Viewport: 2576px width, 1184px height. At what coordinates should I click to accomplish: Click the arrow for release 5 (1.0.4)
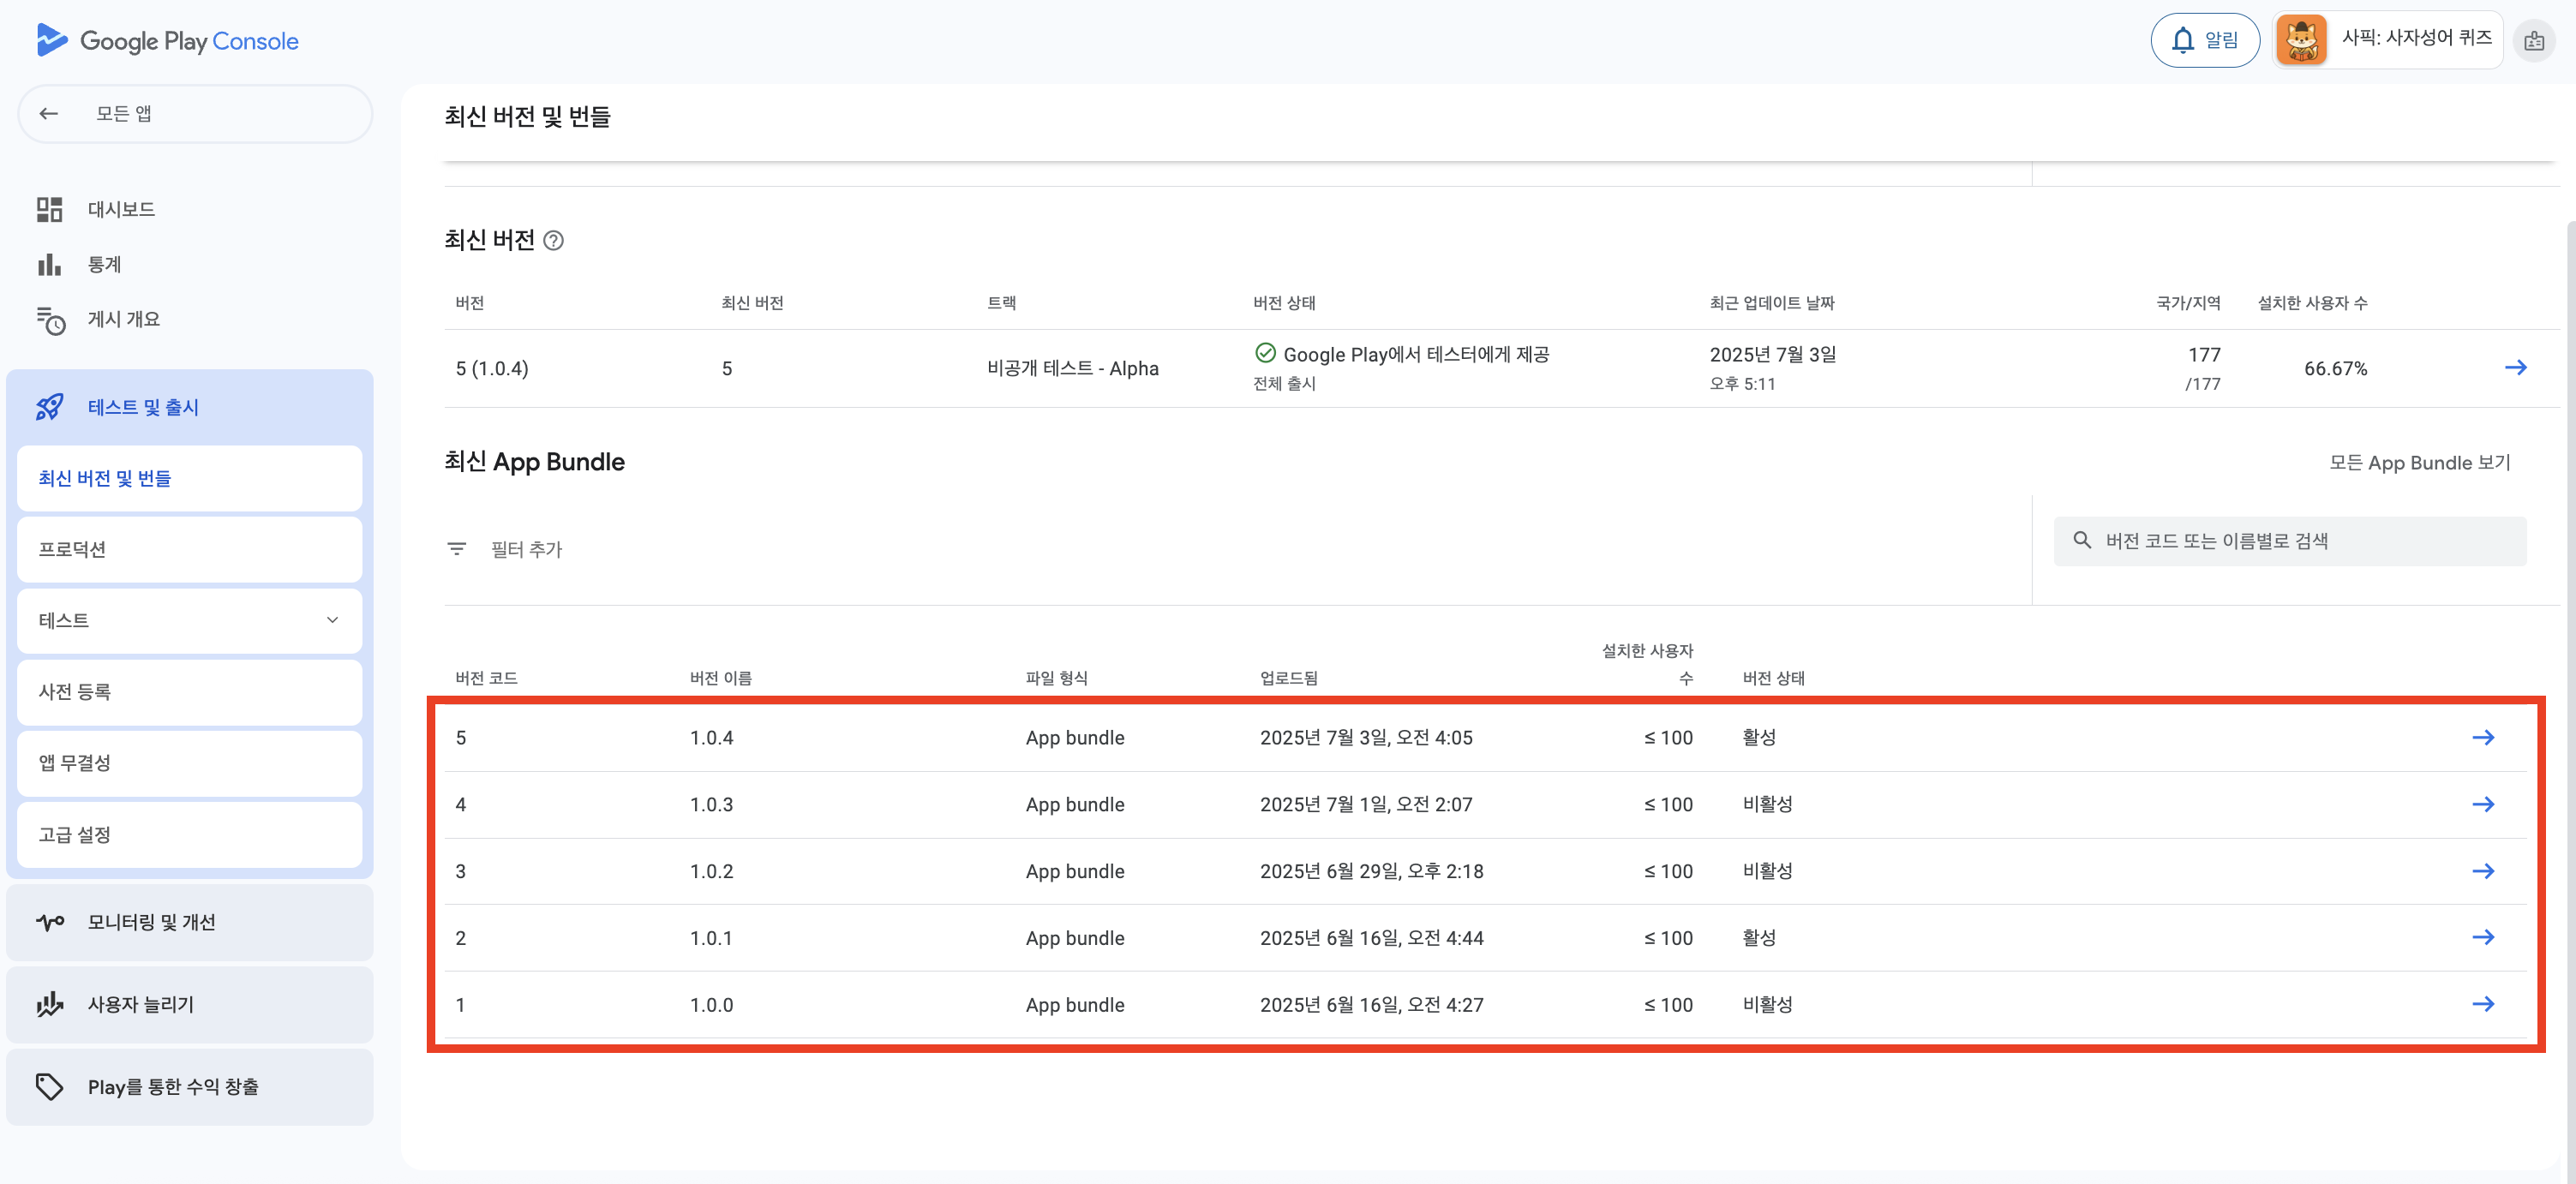pyautogui.click(x=2515, y=368)
